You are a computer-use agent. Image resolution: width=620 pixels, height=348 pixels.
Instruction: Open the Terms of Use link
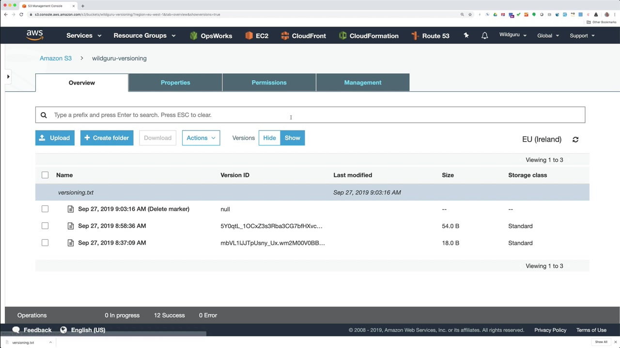tap(591, 330)
